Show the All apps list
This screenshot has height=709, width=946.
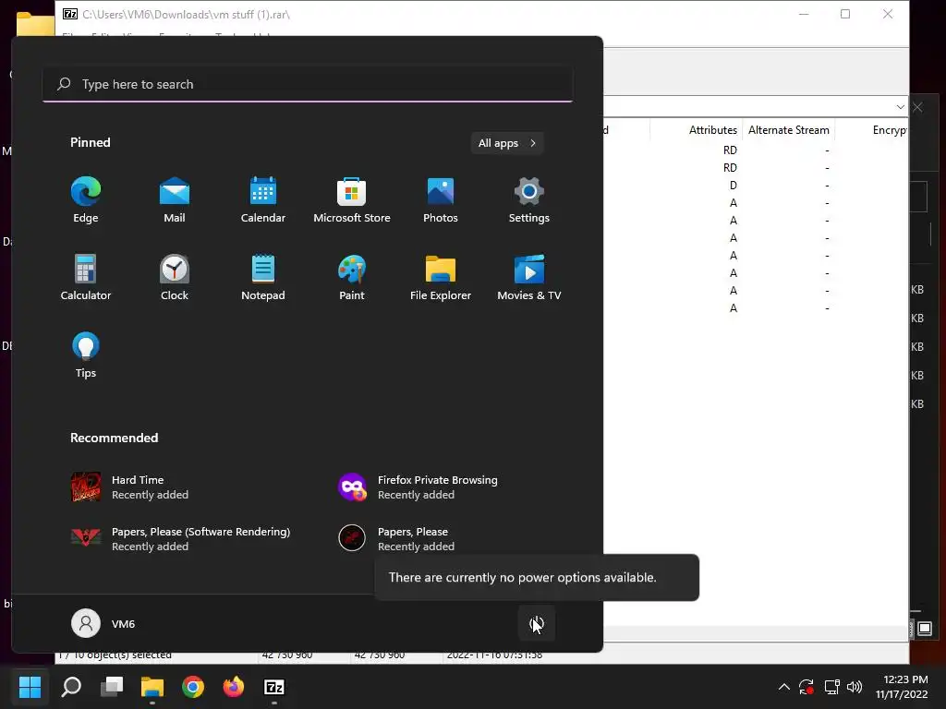coord(507,143)
